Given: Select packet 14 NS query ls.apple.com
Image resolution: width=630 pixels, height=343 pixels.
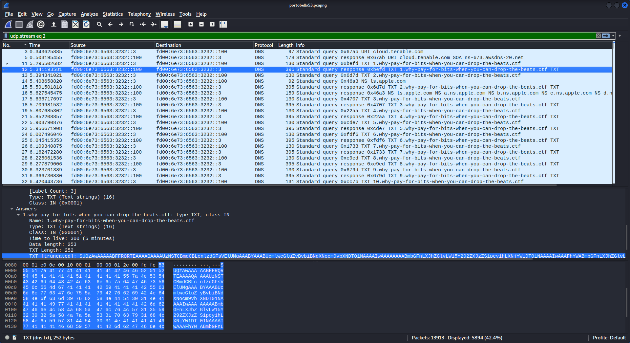Looking at the screenshot, I should (307, 81).
